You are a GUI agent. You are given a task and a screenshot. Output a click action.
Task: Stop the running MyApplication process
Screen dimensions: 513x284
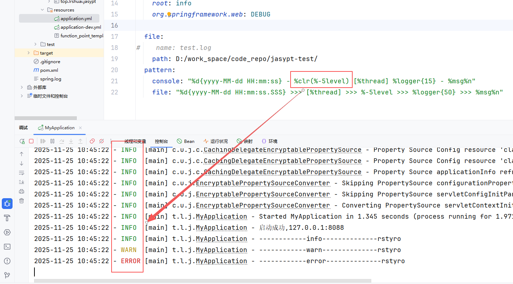[x=31, y=141]
